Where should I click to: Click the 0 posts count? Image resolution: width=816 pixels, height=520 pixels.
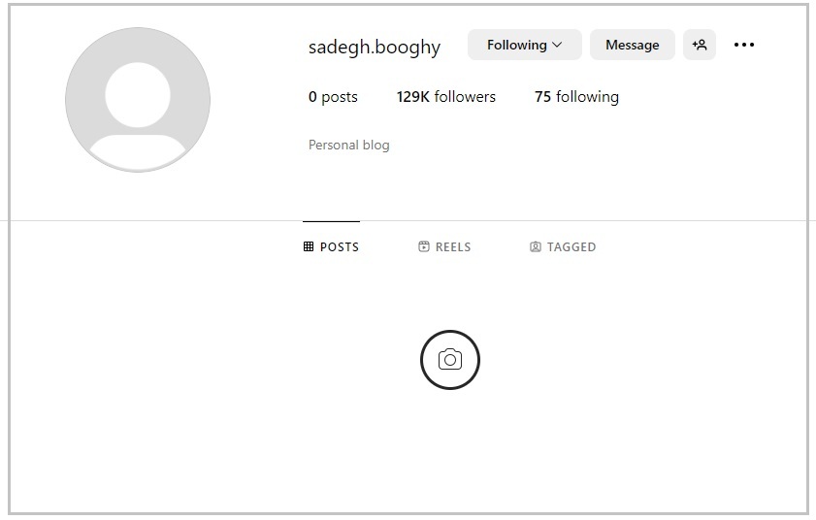[x=333, y=97]
